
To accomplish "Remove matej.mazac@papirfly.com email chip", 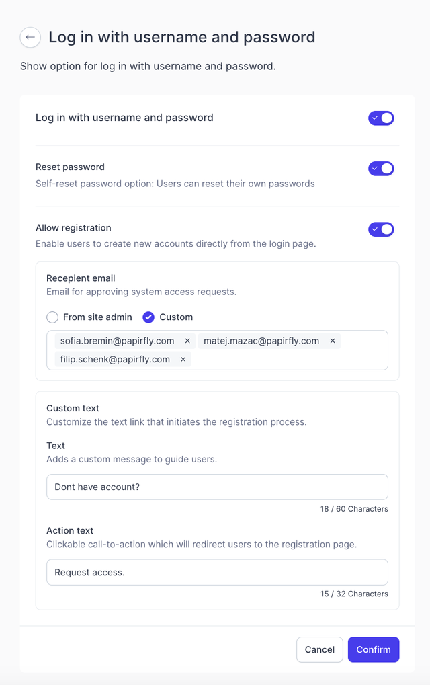I will (332, 341).
